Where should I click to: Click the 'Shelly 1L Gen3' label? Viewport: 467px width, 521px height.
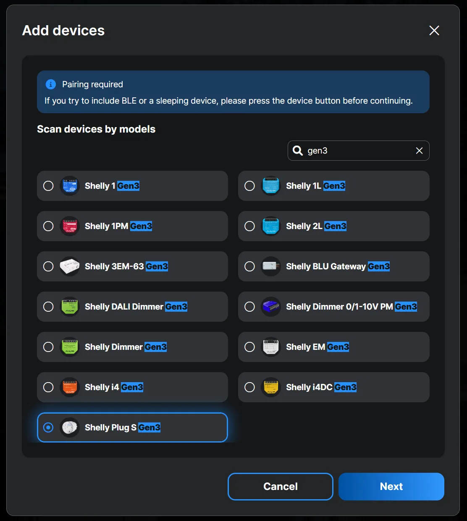pos(316,186)
